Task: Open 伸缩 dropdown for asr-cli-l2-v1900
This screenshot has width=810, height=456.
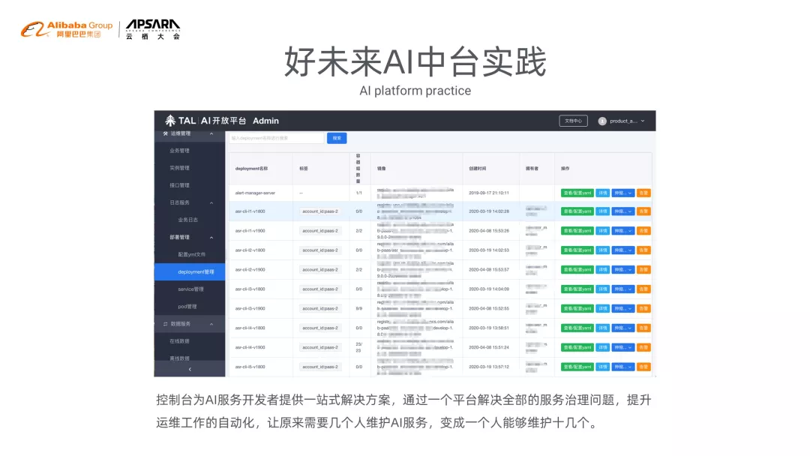Action: tap(623, 269)
